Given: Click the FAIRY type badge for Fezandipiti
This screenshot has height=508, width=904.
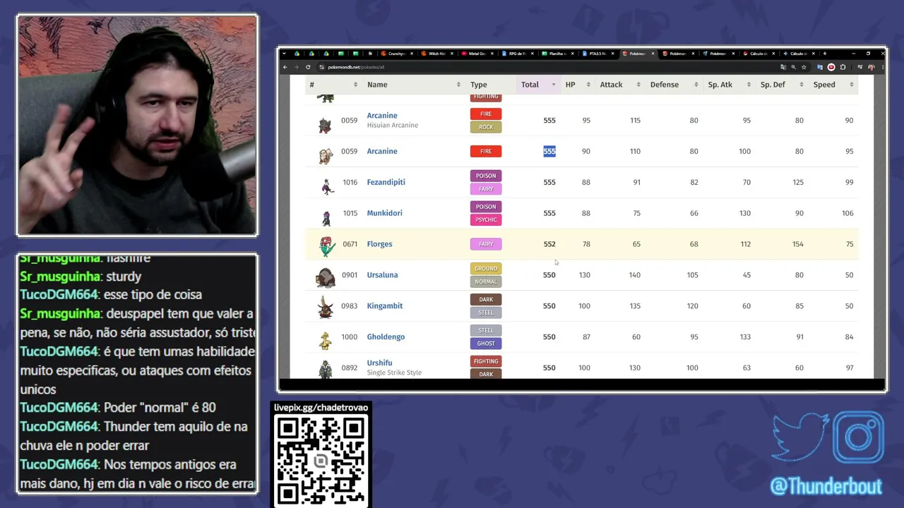Looking at the screenshot, I should point(486,189).
